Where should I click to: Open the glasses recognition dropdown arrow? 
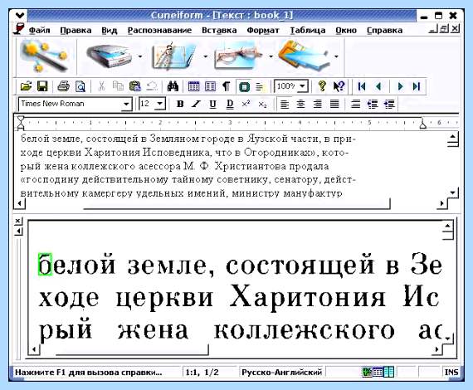tap(271, 56)
